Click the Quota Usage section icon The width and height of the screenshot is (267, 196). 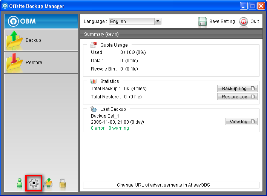[x=94, y=45]
